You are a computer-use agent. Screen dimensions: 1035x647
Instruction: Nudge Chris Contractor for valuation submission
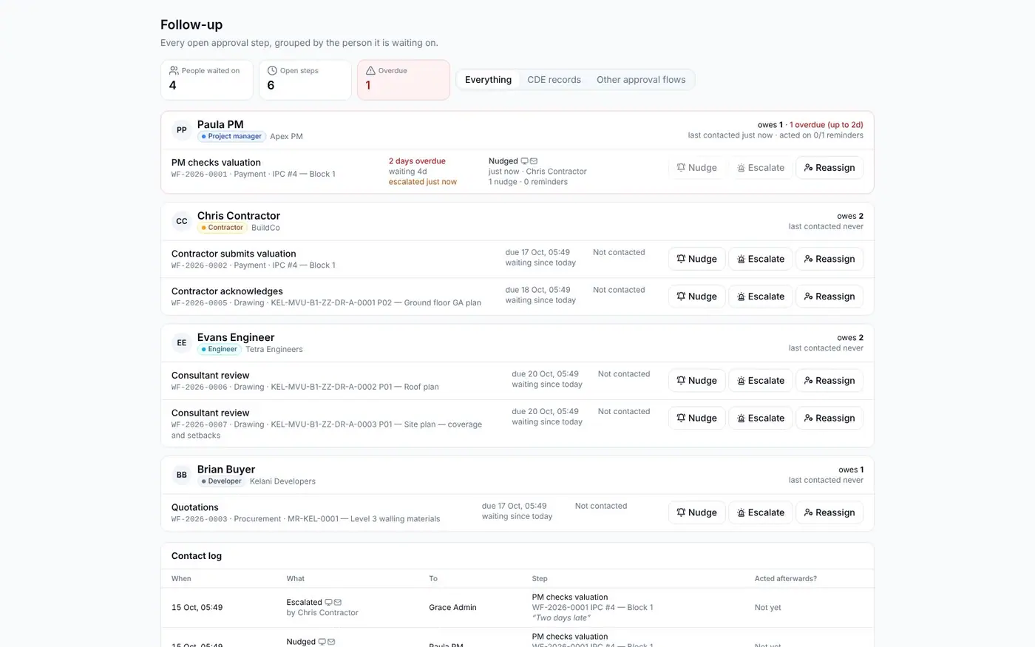[x=696, y=259]
